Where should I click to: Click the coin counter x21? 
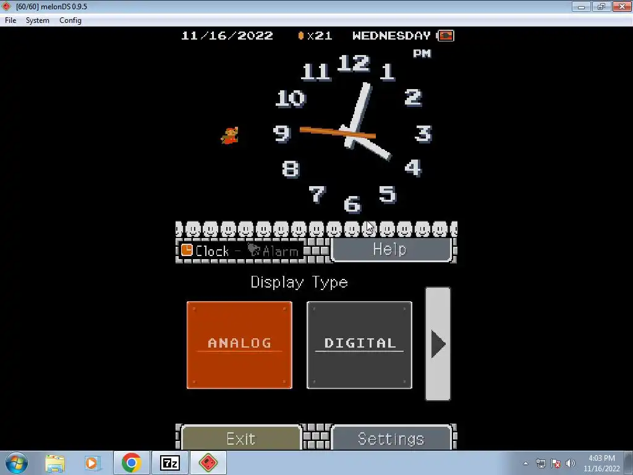pyautogui.click(x=320, y=35)
